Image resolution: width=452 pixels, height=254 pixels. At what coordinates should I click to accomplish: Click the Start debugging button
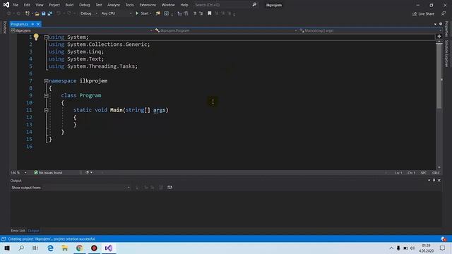143,13
